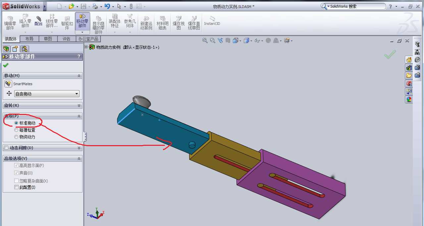Open the Design Library task pane icon

409,68
